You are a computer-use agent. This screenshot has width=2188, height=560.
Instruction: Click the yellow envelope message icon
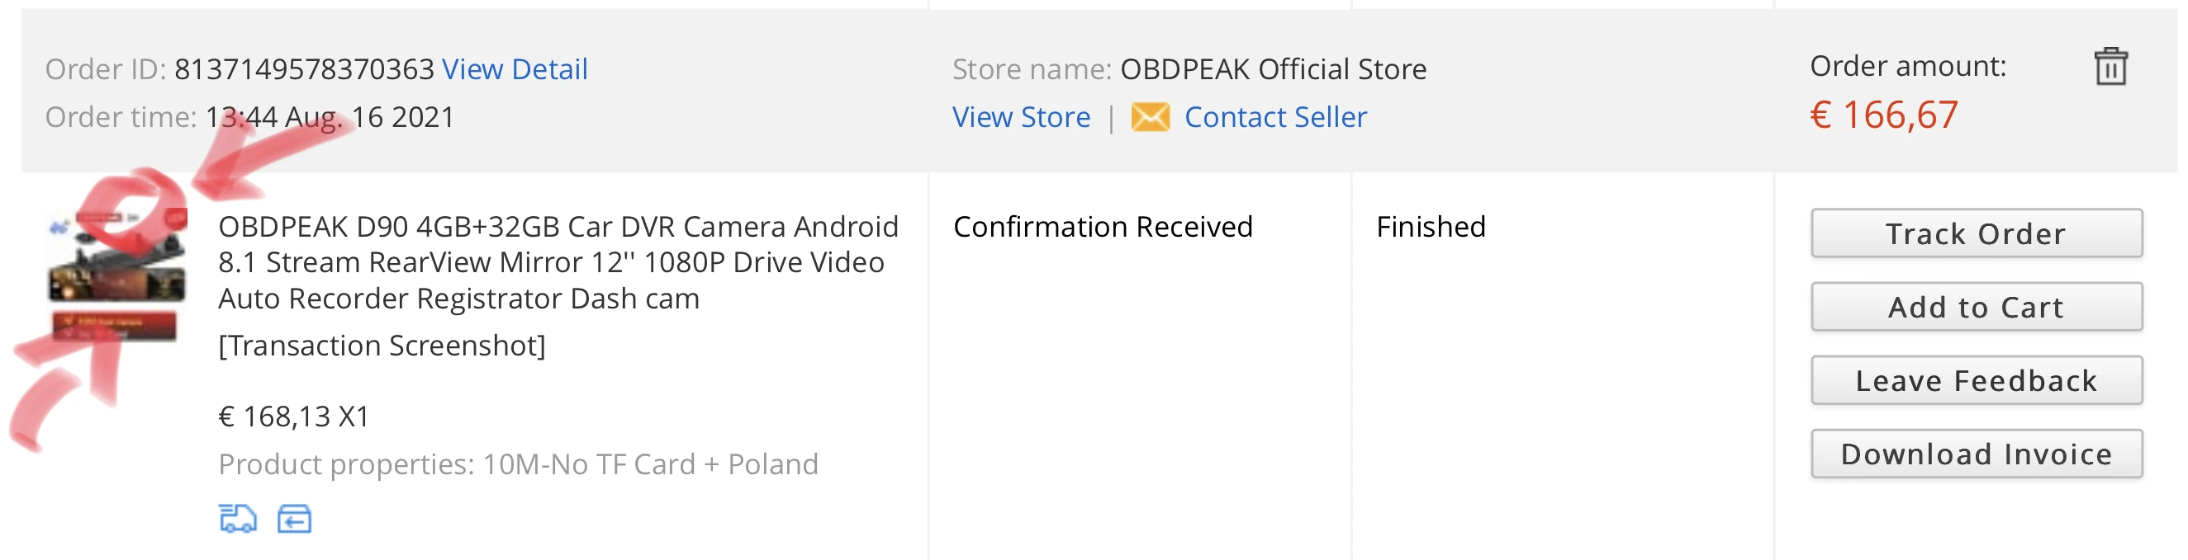(x=1150, y=117)
